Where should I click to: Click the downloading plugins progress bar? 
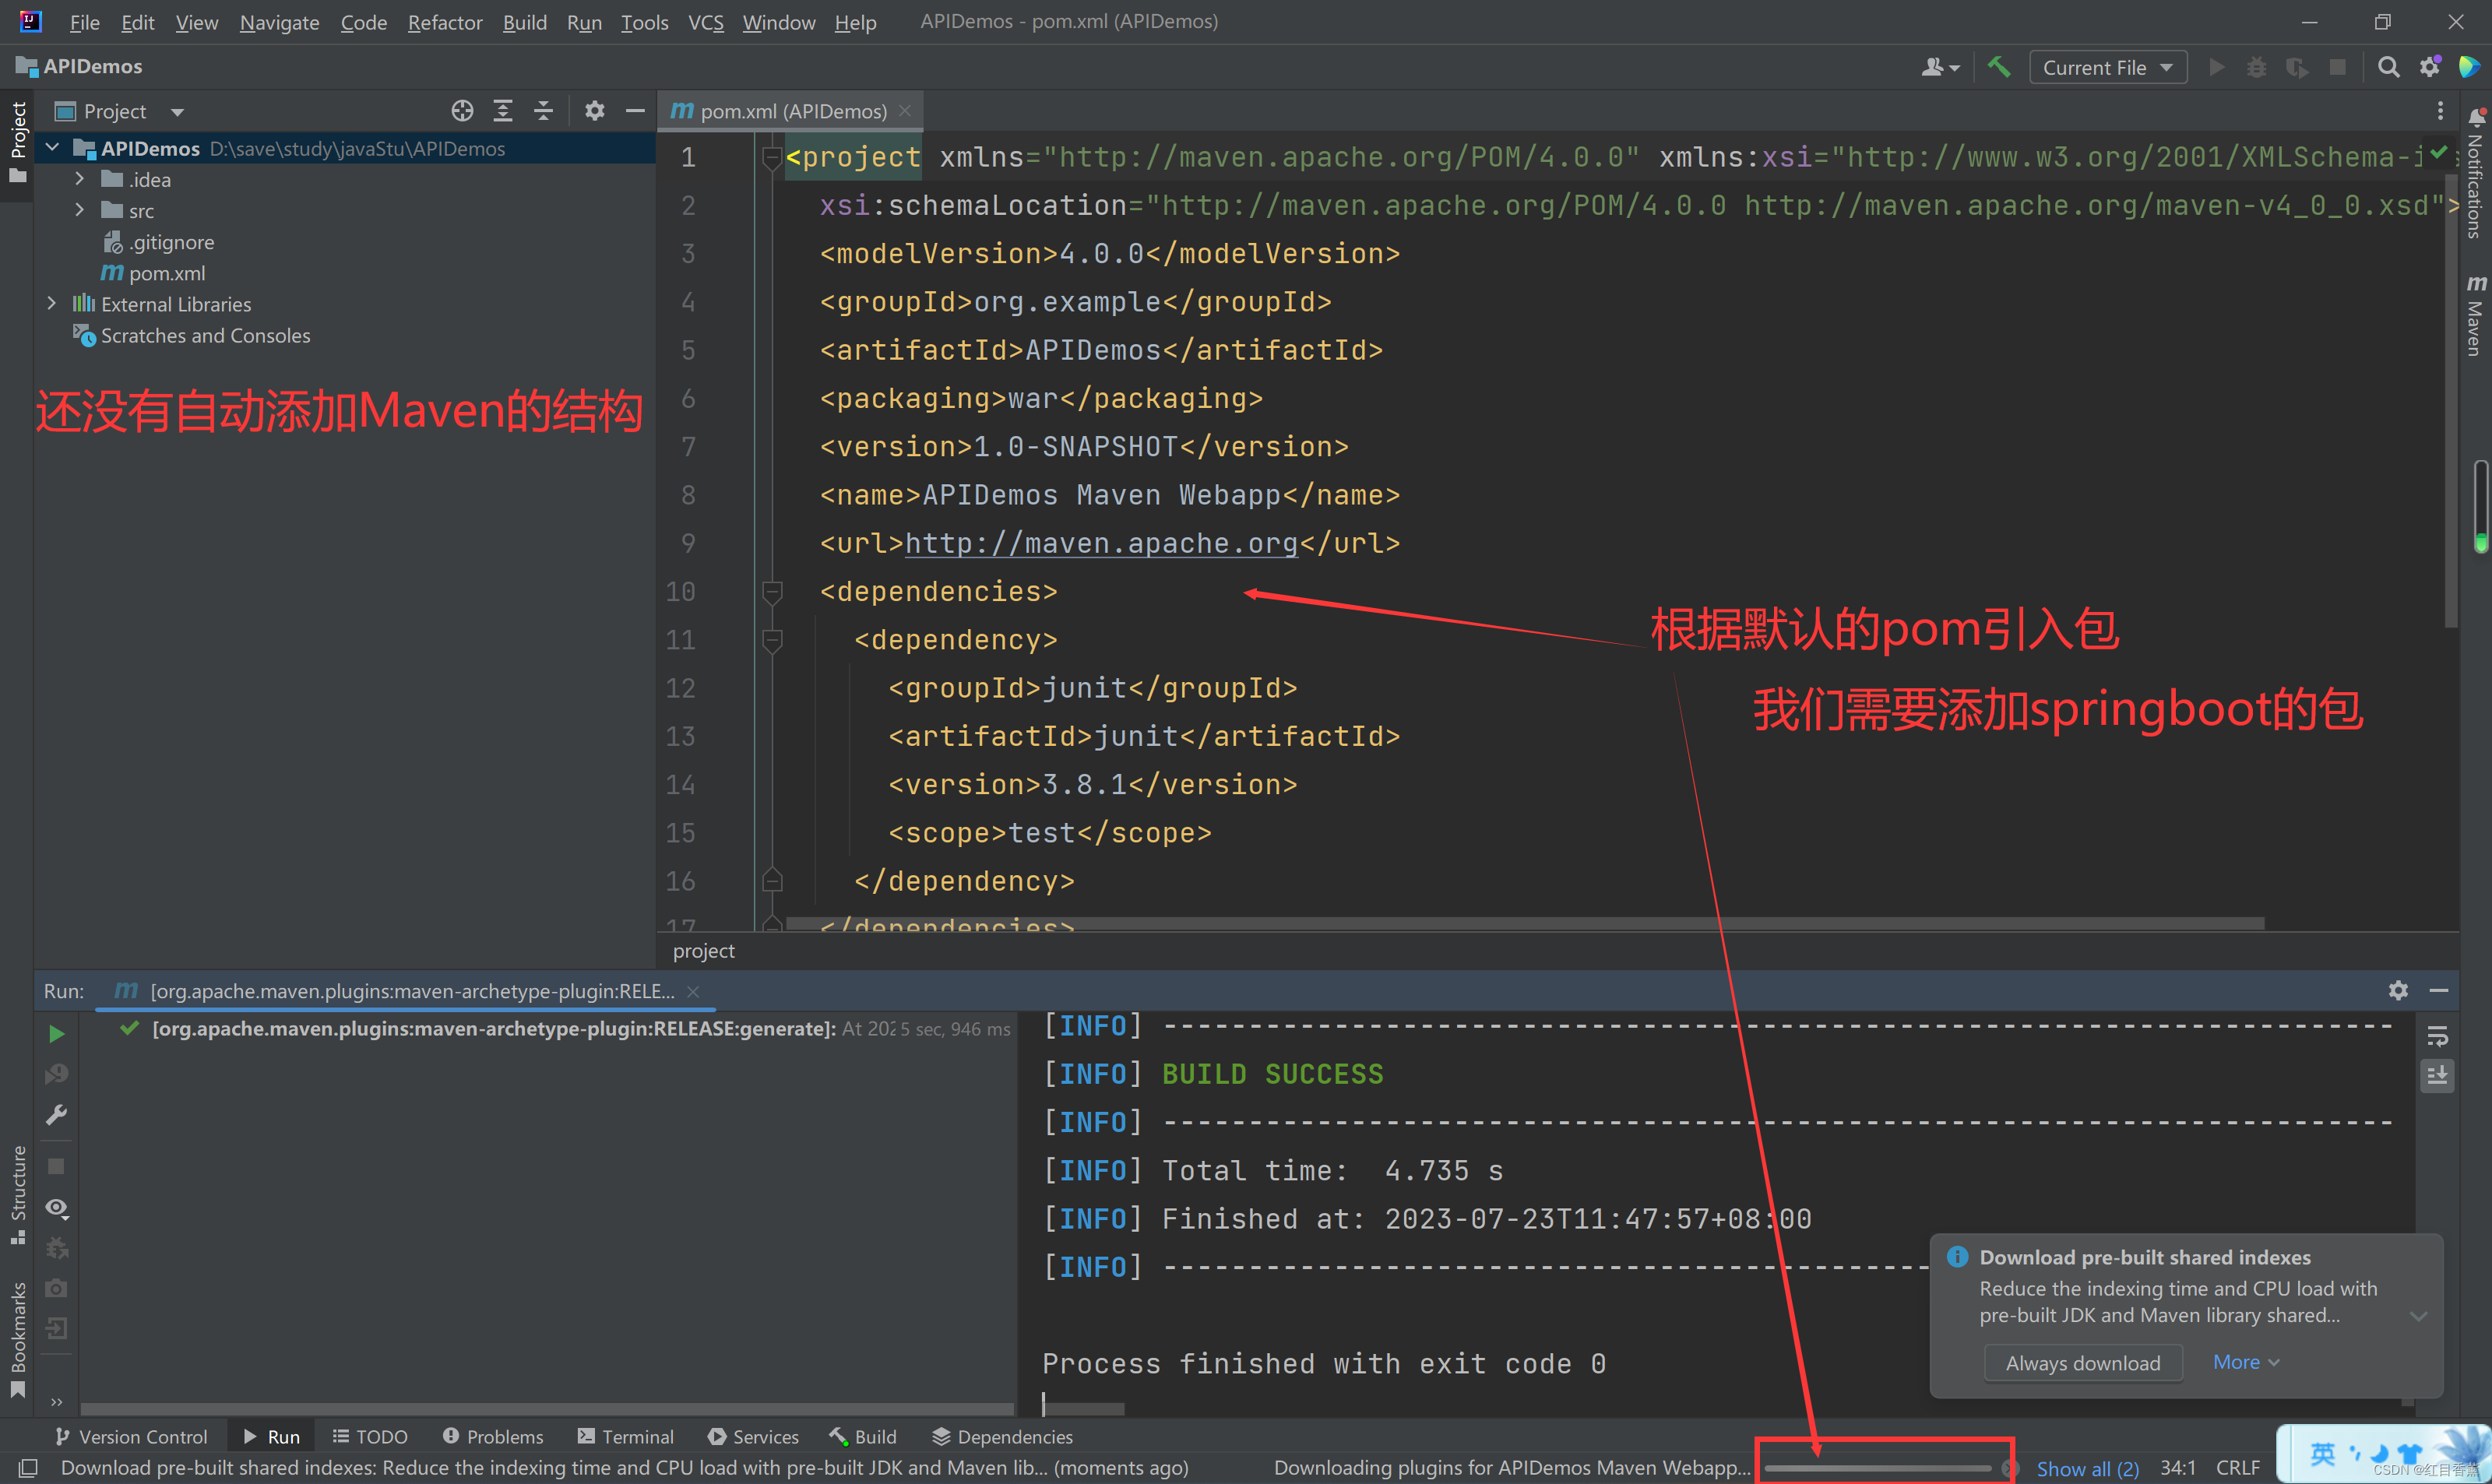(1880, 1468)
